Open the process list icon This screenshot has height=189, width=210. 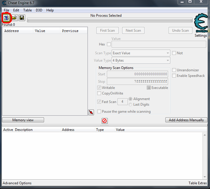click(6, 18)
